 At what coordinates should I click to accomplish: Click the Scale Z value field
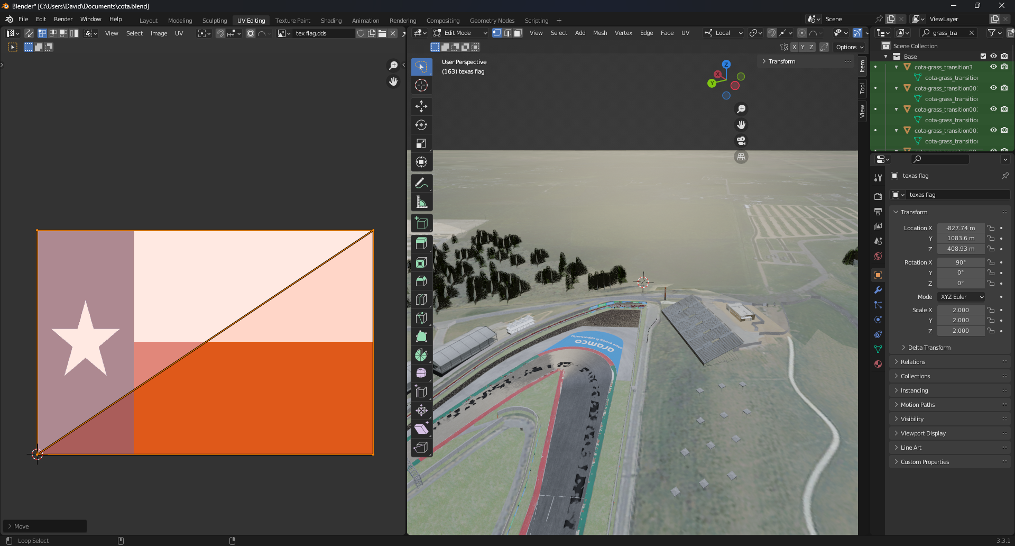pyautogui.click(x=961, y=331)
